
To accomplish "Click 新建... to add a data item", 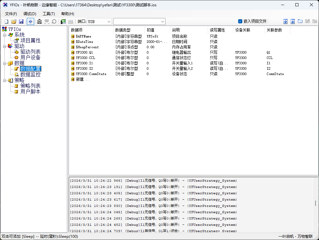I will [x=82, y=79].
